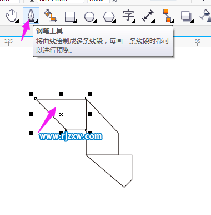Screen dimensions: 211x215
Task: Click the middle-left selection handle
Action: (x=31, y=114)
